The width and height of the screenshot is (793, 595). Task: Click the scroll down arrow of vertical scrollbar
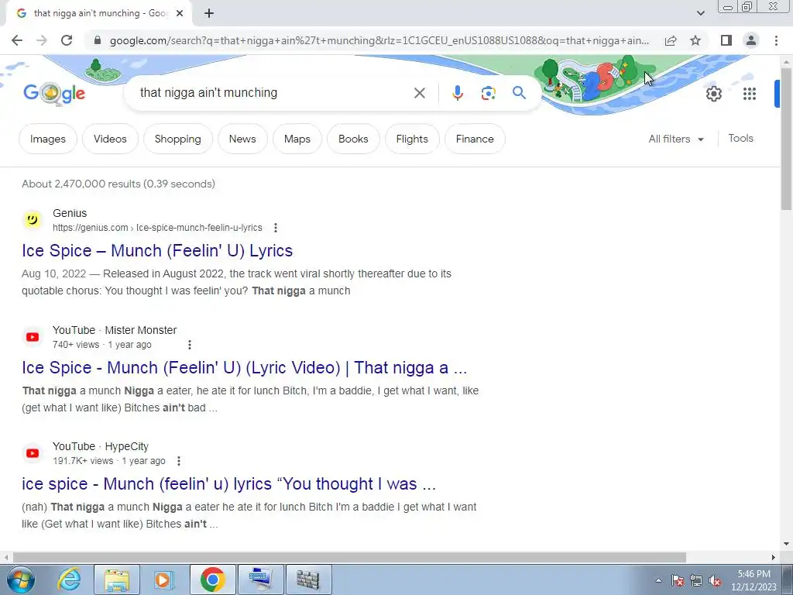(786, 544)
